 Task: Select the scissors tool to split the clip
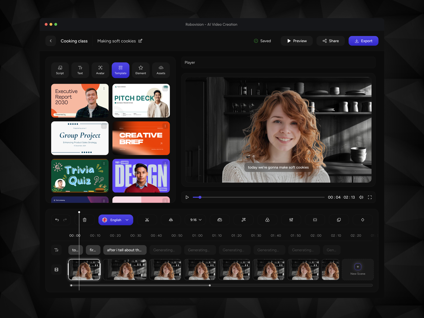[147, 220]
